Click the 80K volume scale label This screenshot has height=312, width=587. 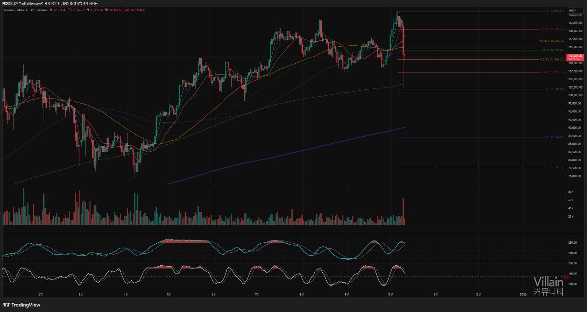(x=571, y=192)
